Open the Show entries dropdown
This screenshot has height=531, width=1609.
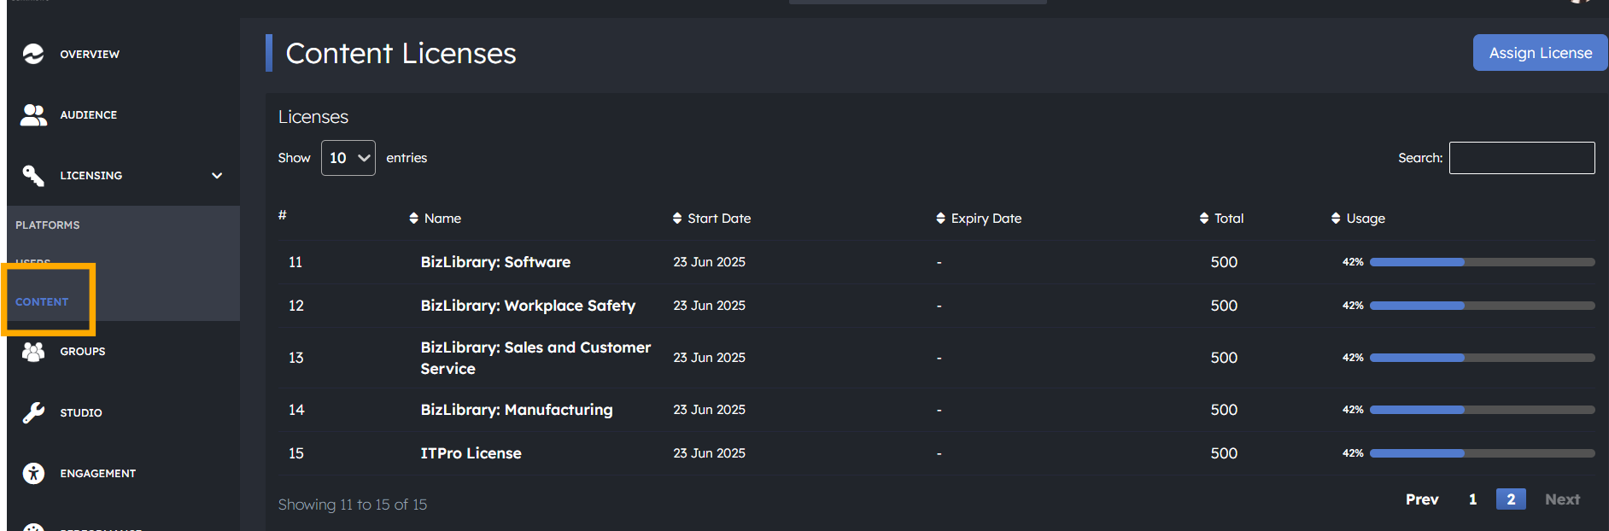pos(348,158)
